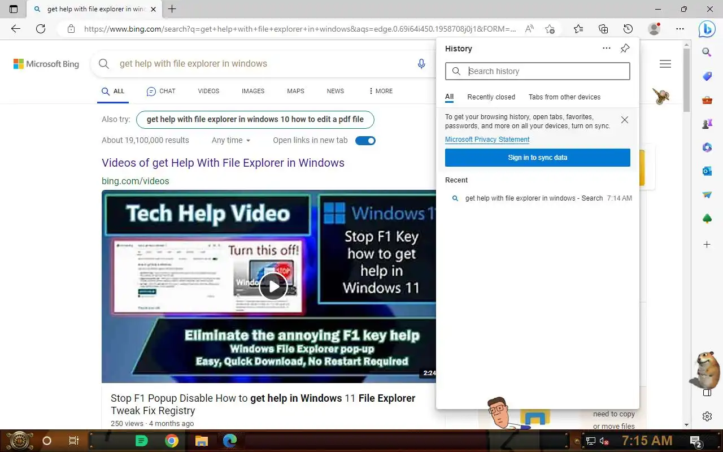The height and width of the screenshot is (452, 723).
Task: Switch to the CHAT tab
Action: [x=161, y=91]
